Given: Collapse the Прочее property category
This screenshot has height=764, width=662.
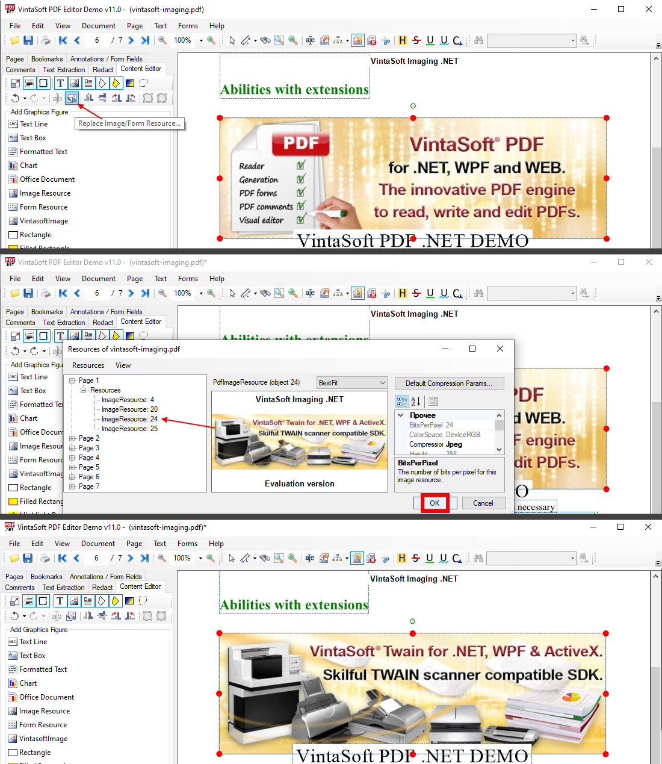Looking at the screenshot, I should (401, 415).
